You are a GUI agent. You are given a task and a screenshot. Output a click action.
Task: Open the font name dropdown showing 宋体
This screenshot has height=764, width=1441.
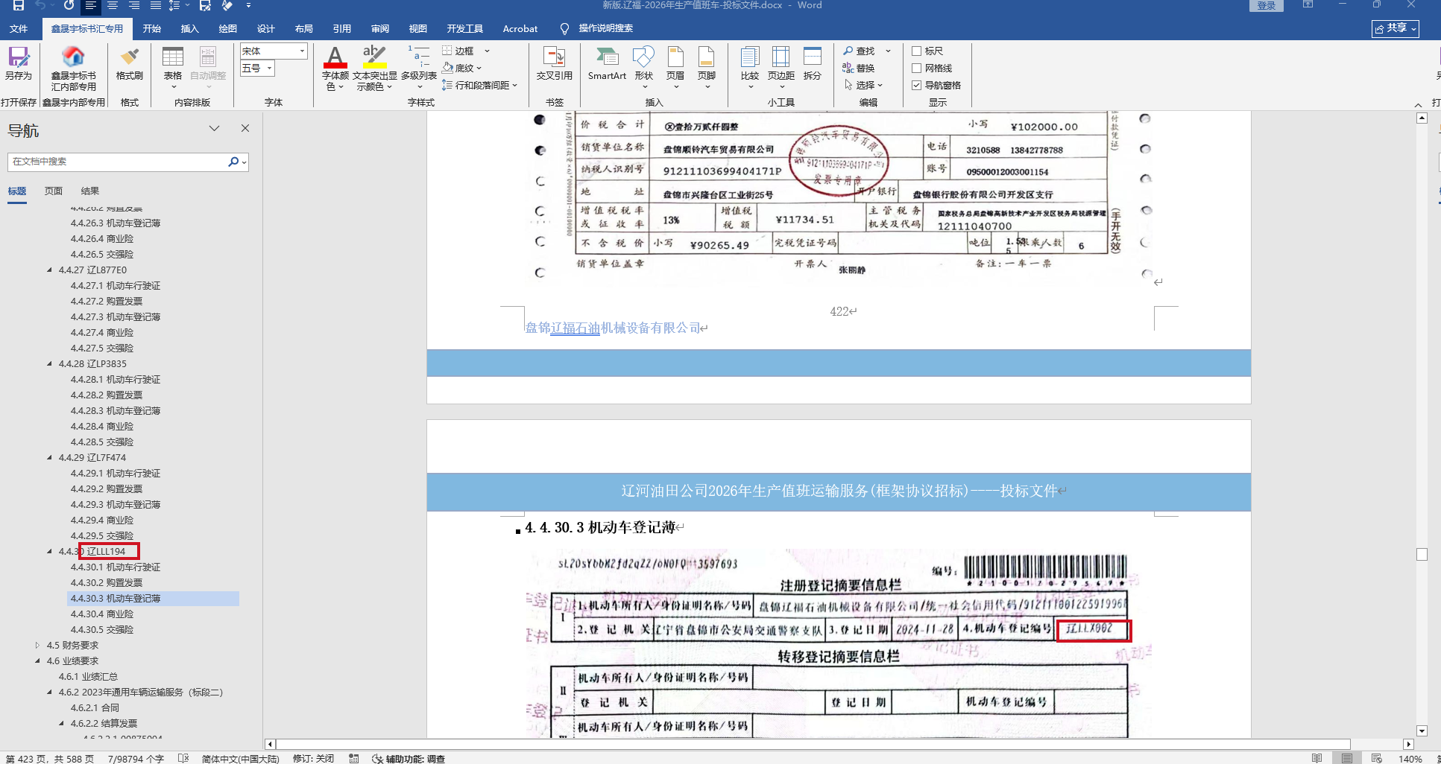302,51
